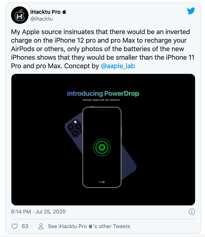Visit the @ihacktu handle

[x=42, y=19]
